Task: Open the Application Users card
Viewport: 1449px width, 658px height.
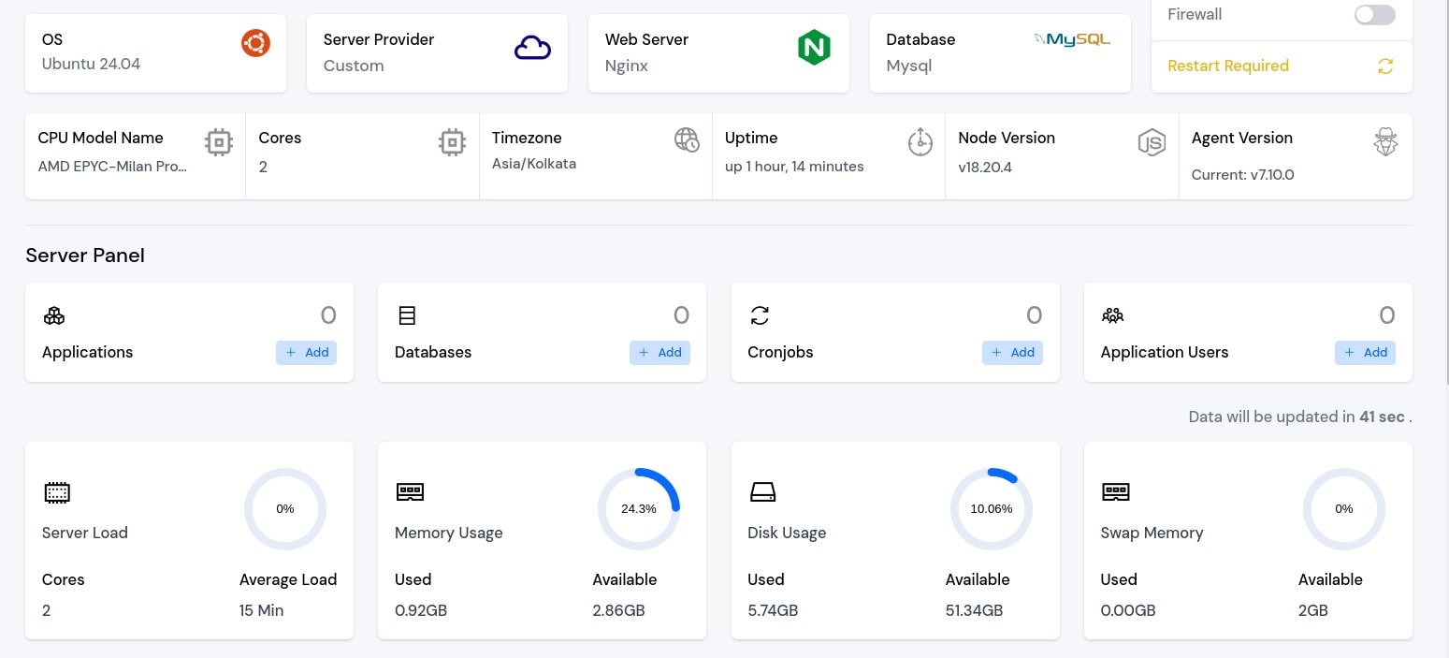Action: (1248, 332)
